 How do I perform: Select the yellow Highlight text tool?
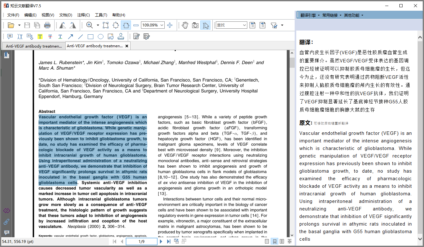40,37
